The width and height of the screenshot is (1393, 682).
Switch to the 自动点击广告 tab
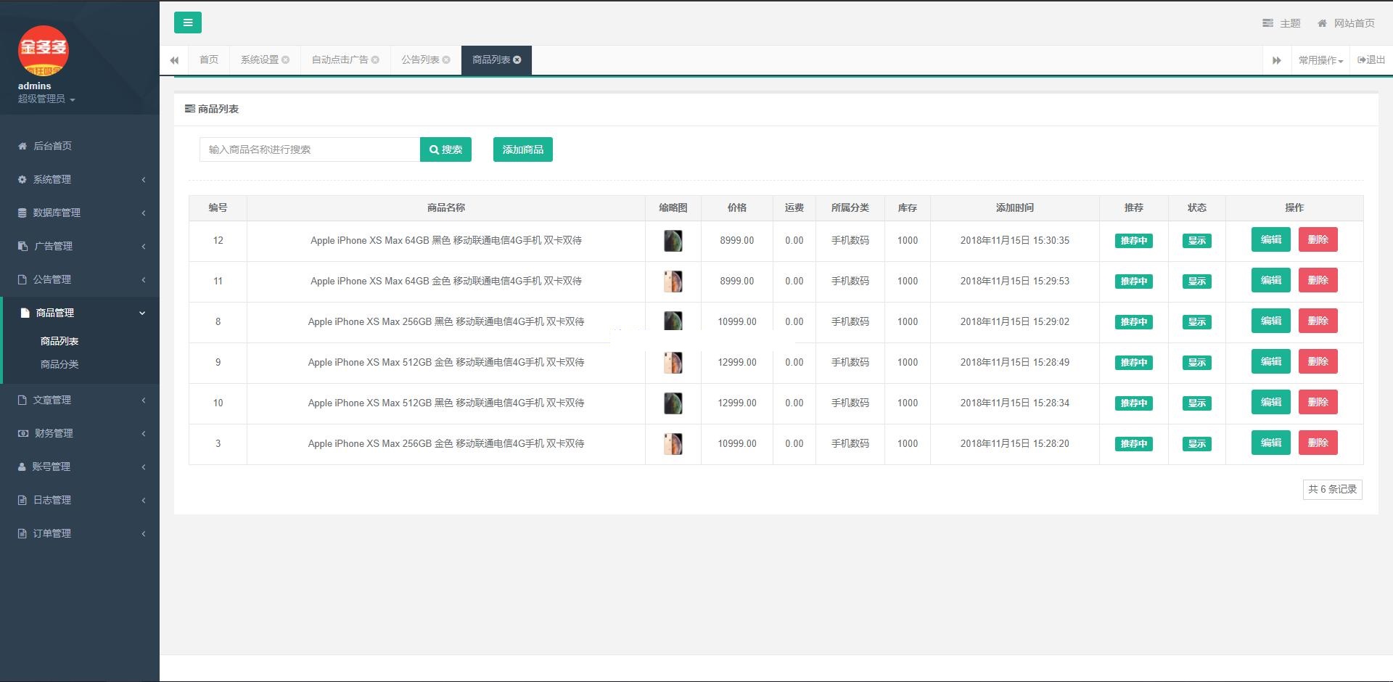tap(340, 60)
